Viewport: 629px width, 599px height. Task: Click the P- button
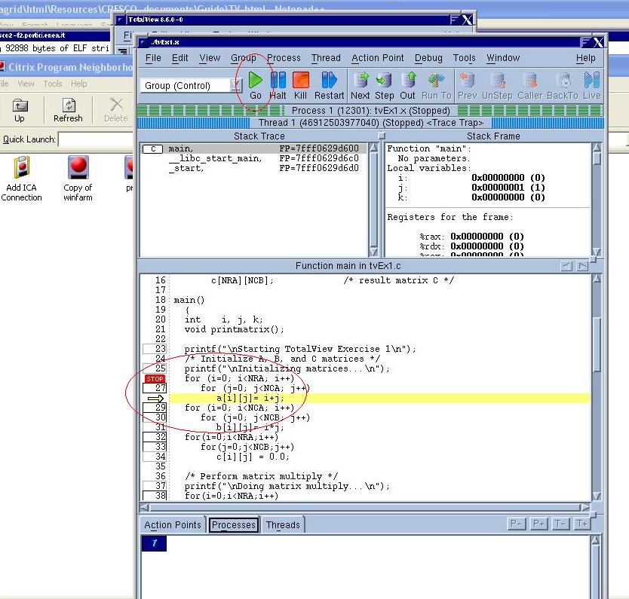(x=517, y=524)
